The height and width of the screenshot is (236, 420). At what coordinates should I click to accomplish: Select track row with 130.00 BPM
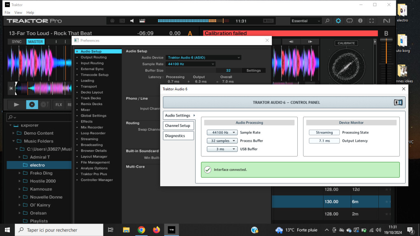point(331,202)
